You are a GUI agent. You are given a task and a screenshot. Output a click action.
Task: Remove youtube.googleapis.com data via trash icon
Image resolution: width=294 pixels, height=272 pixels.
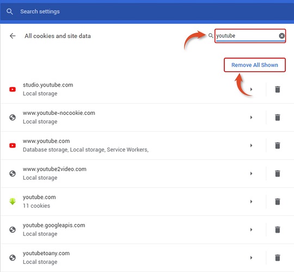(x=278, y=230)
